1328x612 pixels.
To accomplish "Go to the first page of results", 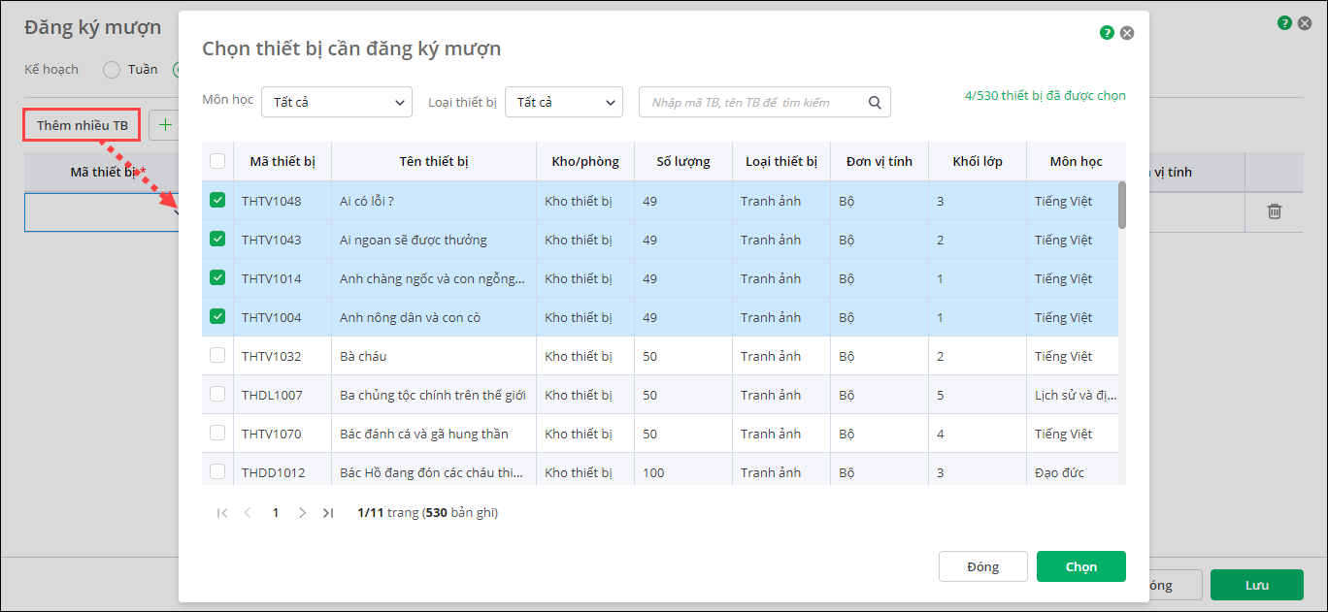I will (x=222, y=512).
